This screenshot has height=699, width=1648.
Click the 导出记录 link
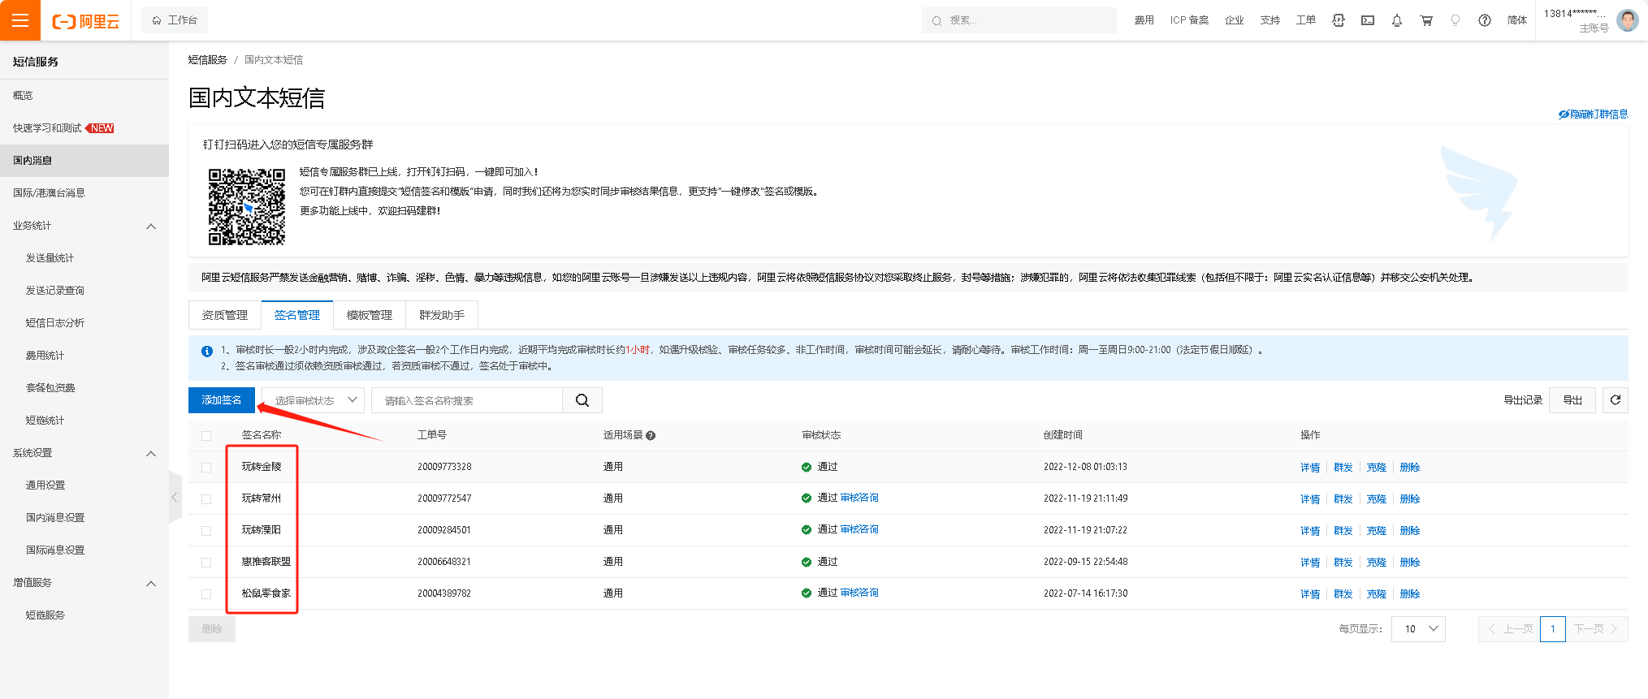click(1523, 400)
